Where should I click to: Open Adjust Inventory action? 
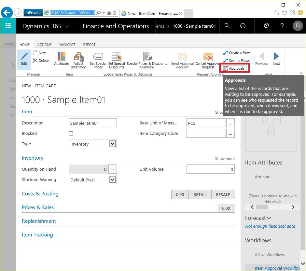[78, 60]
